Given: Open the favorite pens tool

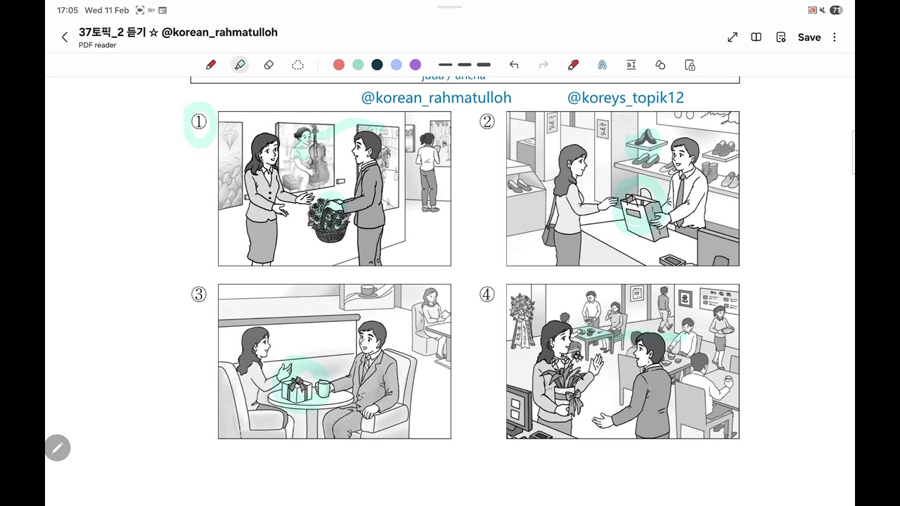Looking at the screenshot, I should tap(573, 65).
